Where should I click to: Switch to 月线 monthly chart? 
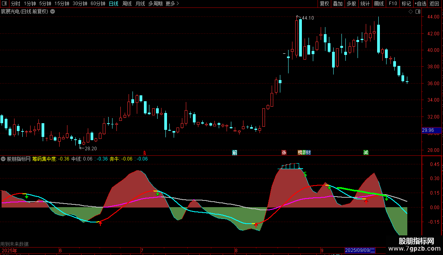pos(140,4)
